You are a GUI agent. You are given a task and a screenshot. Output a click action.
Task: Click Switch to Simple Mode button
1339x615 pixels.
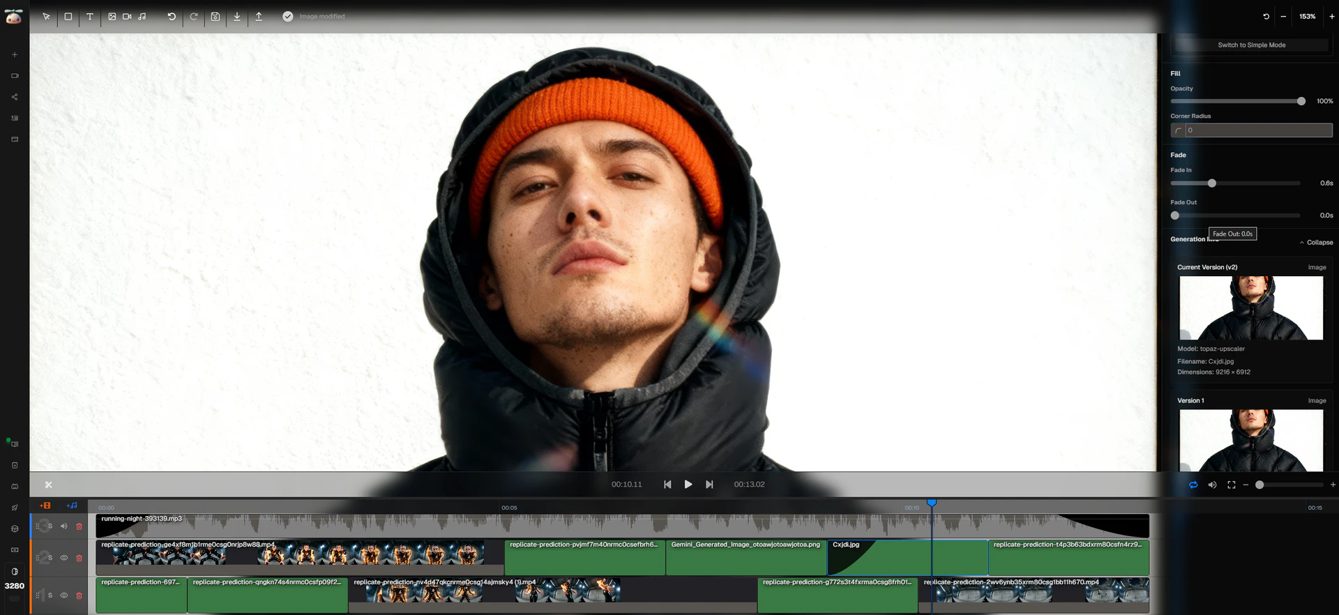tap(1251, 45)
